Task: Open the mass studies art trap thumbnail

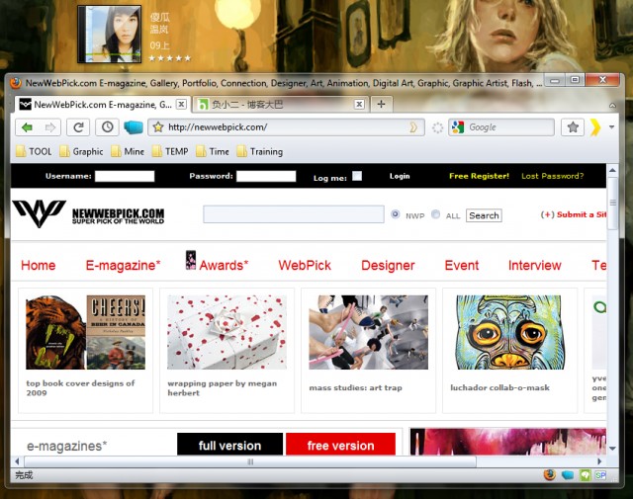Action: tap(369, 332)
